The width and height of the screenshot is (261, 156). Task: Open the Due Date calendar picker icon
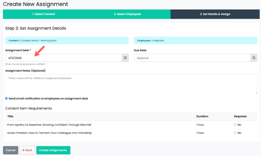click(x=253, y=58)
